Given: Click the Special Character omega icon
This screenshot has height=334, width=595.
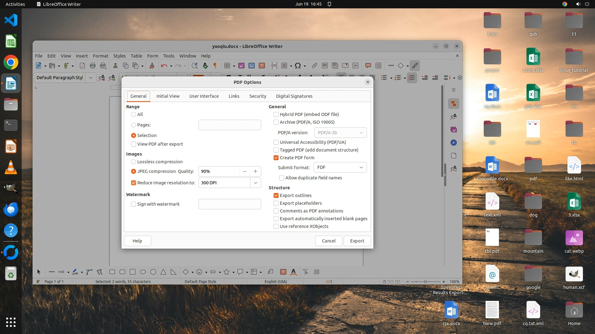Looking at the screenshot, I should tap(298, 66).
